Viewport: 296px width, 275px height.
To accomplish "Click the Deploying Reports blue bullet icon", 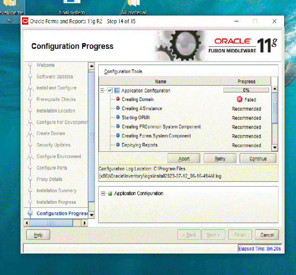I will (x=118, y=145).
